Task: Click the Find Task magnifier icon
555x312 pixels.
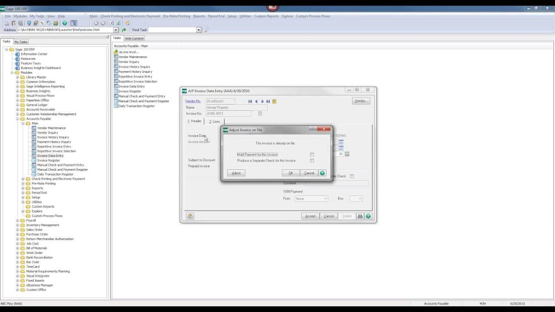Action: pyautogui.click(x=207, y=30)
